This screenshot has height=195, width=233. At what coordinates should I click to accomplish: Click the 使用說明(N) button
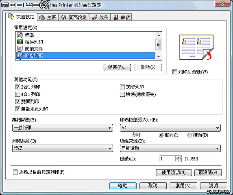coord(174,173)
